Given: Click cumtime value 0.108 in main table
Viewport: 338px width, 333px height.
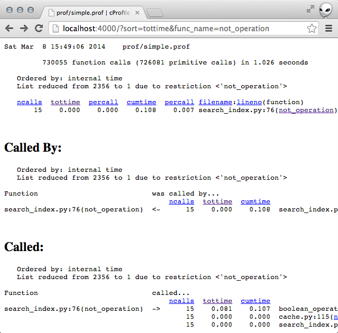Looking at the screenshot, I should (146, 110).
